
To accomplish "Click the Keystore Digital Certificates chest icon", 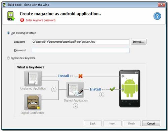I will pyautogui.click(x=33, y=102).
